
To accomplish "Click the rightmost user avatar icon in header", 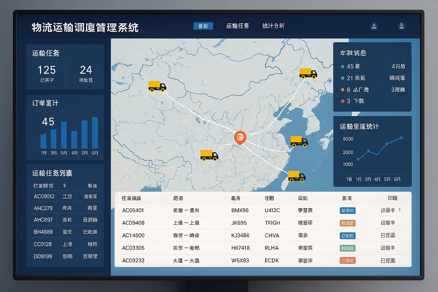I will (401, 26).
